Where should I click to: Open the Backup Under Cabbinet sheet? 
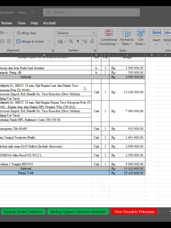point(23,212)
